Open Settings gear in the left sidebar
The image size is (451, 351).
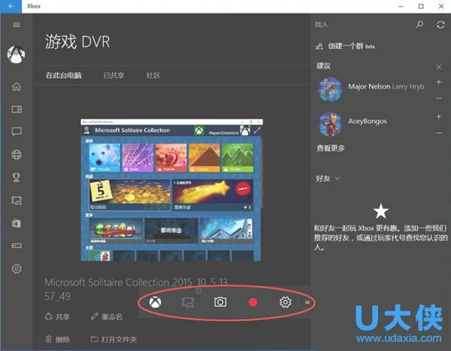[x=17, y=268]
